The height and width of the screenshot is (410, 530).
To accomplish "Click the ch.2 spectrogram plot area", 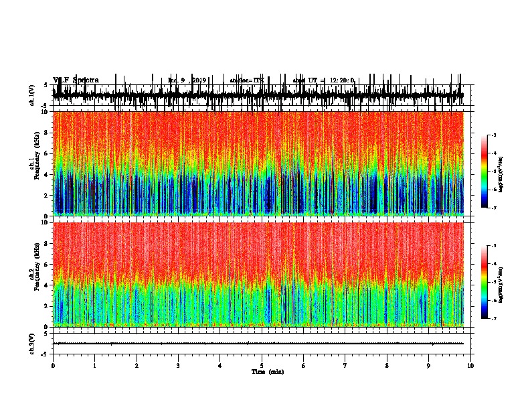I will 258,275.
